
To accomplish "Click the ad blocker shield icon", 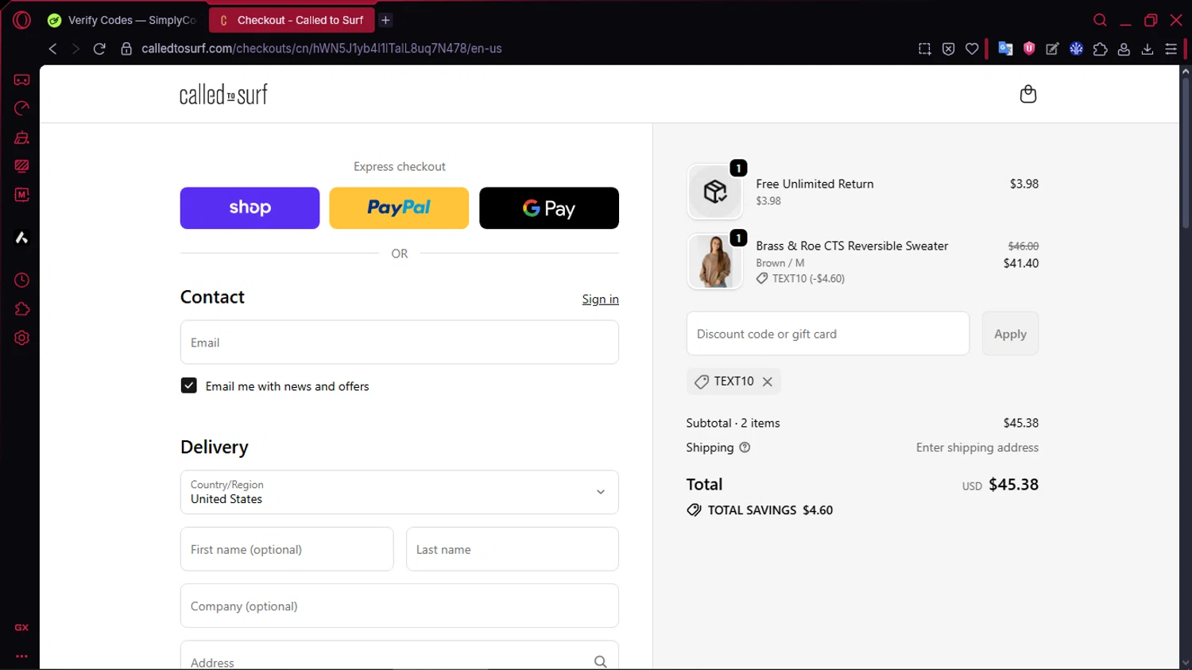I will [948, 48].
